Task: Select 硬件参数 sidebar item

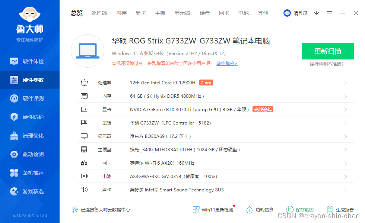Action: pyautogui.click(x=30, y=80)
